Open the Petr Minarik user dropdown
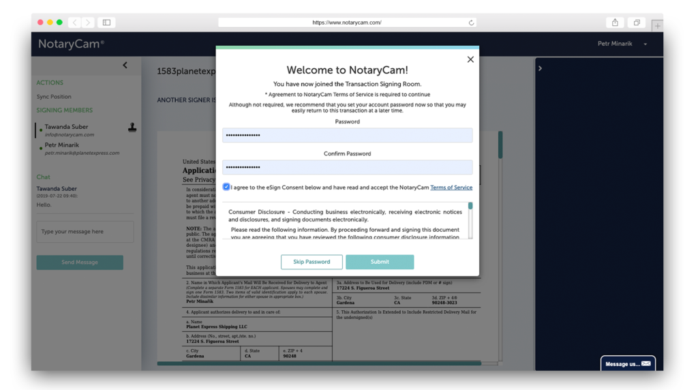 pyautogui.click(x=622, y=44)
